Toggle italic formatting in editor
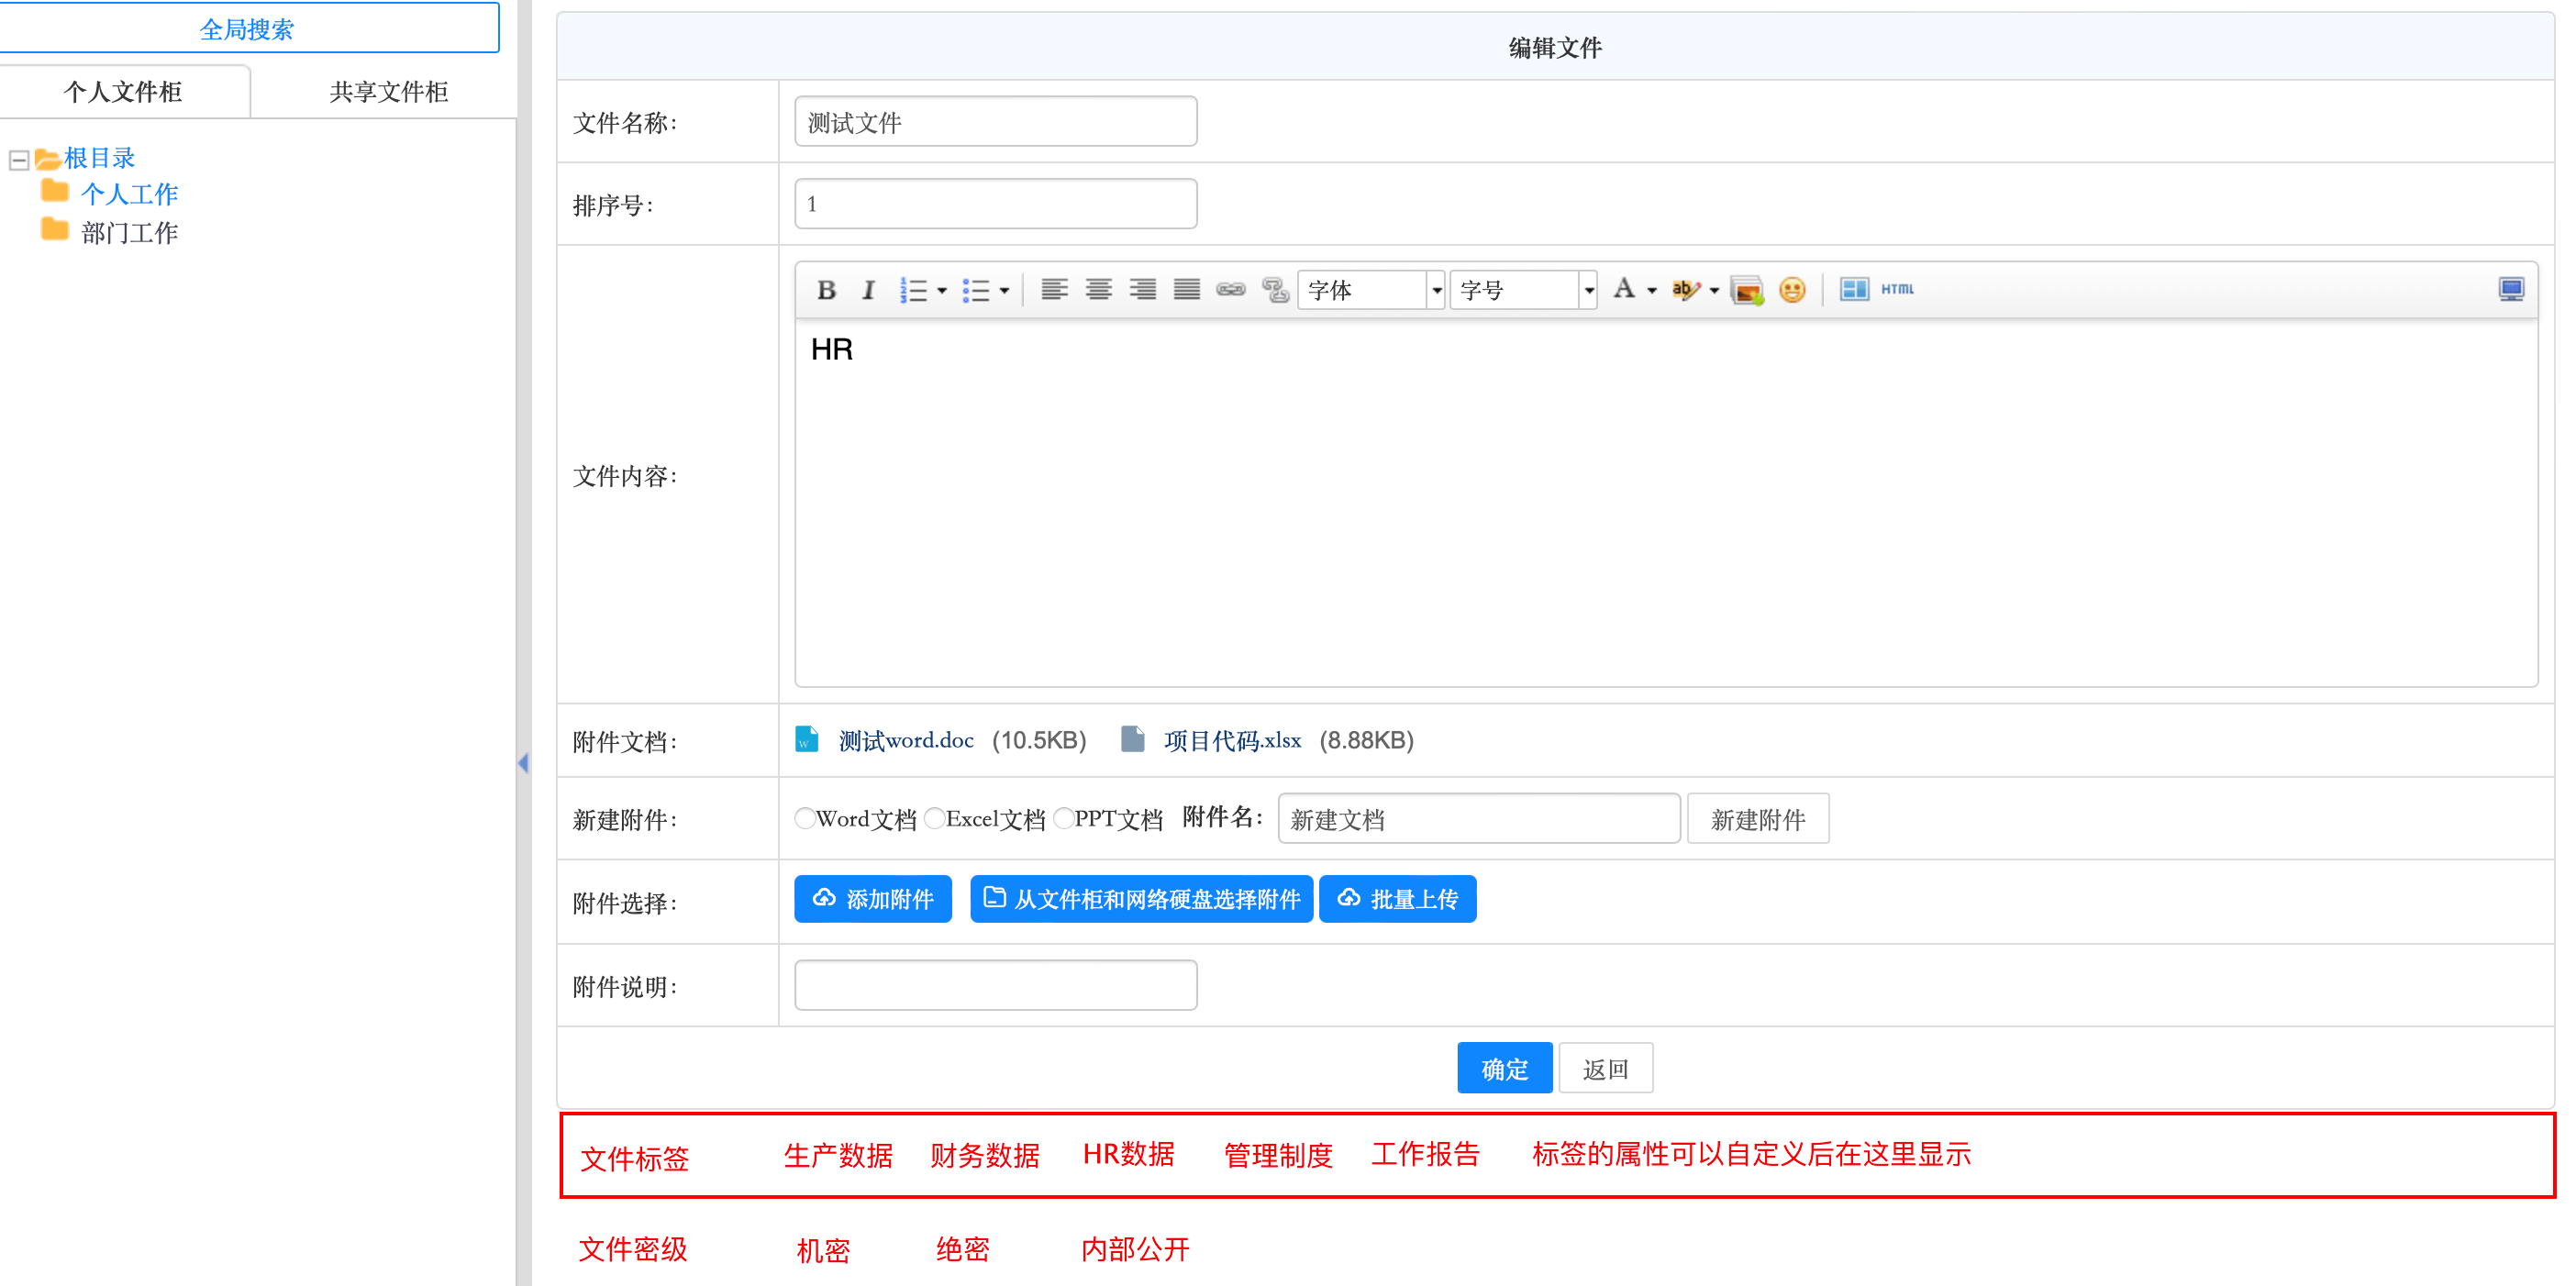The height and width of the screenshot is (1286, 2576). (x=868, y=290)
